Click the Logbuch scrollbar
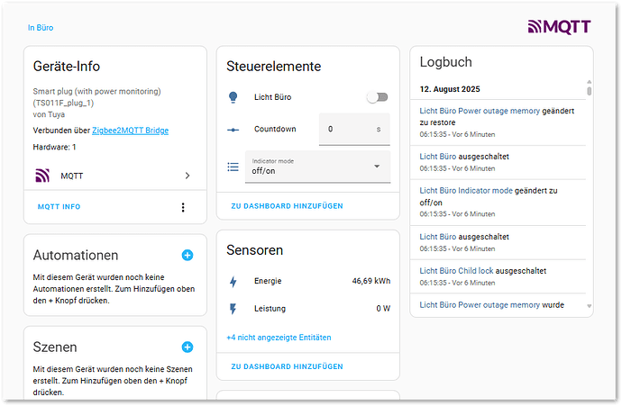This screenshot has height=406, width=622. pyautogui.click(x=590, y=90)
